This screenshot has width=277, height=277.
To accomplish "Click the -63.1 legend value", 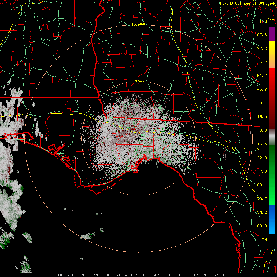I will [x=261, y=185].
